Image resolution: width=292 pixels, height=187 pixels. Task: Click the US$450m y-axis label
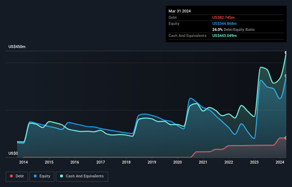[x=17, y=47]
